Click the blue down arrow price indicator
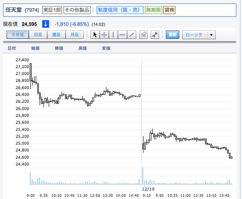Image resolution: width=242 pixels, height=199 pixels. coord(45,24)
